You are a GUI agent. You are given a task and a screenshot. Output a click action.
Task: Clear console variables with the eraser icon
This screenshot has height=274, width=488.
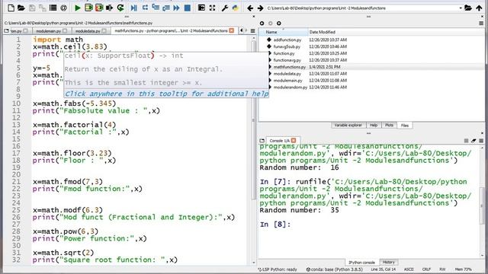point(474,141)
